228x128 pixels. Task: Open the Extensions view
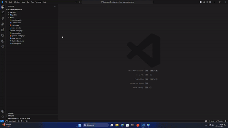point(3,30)
